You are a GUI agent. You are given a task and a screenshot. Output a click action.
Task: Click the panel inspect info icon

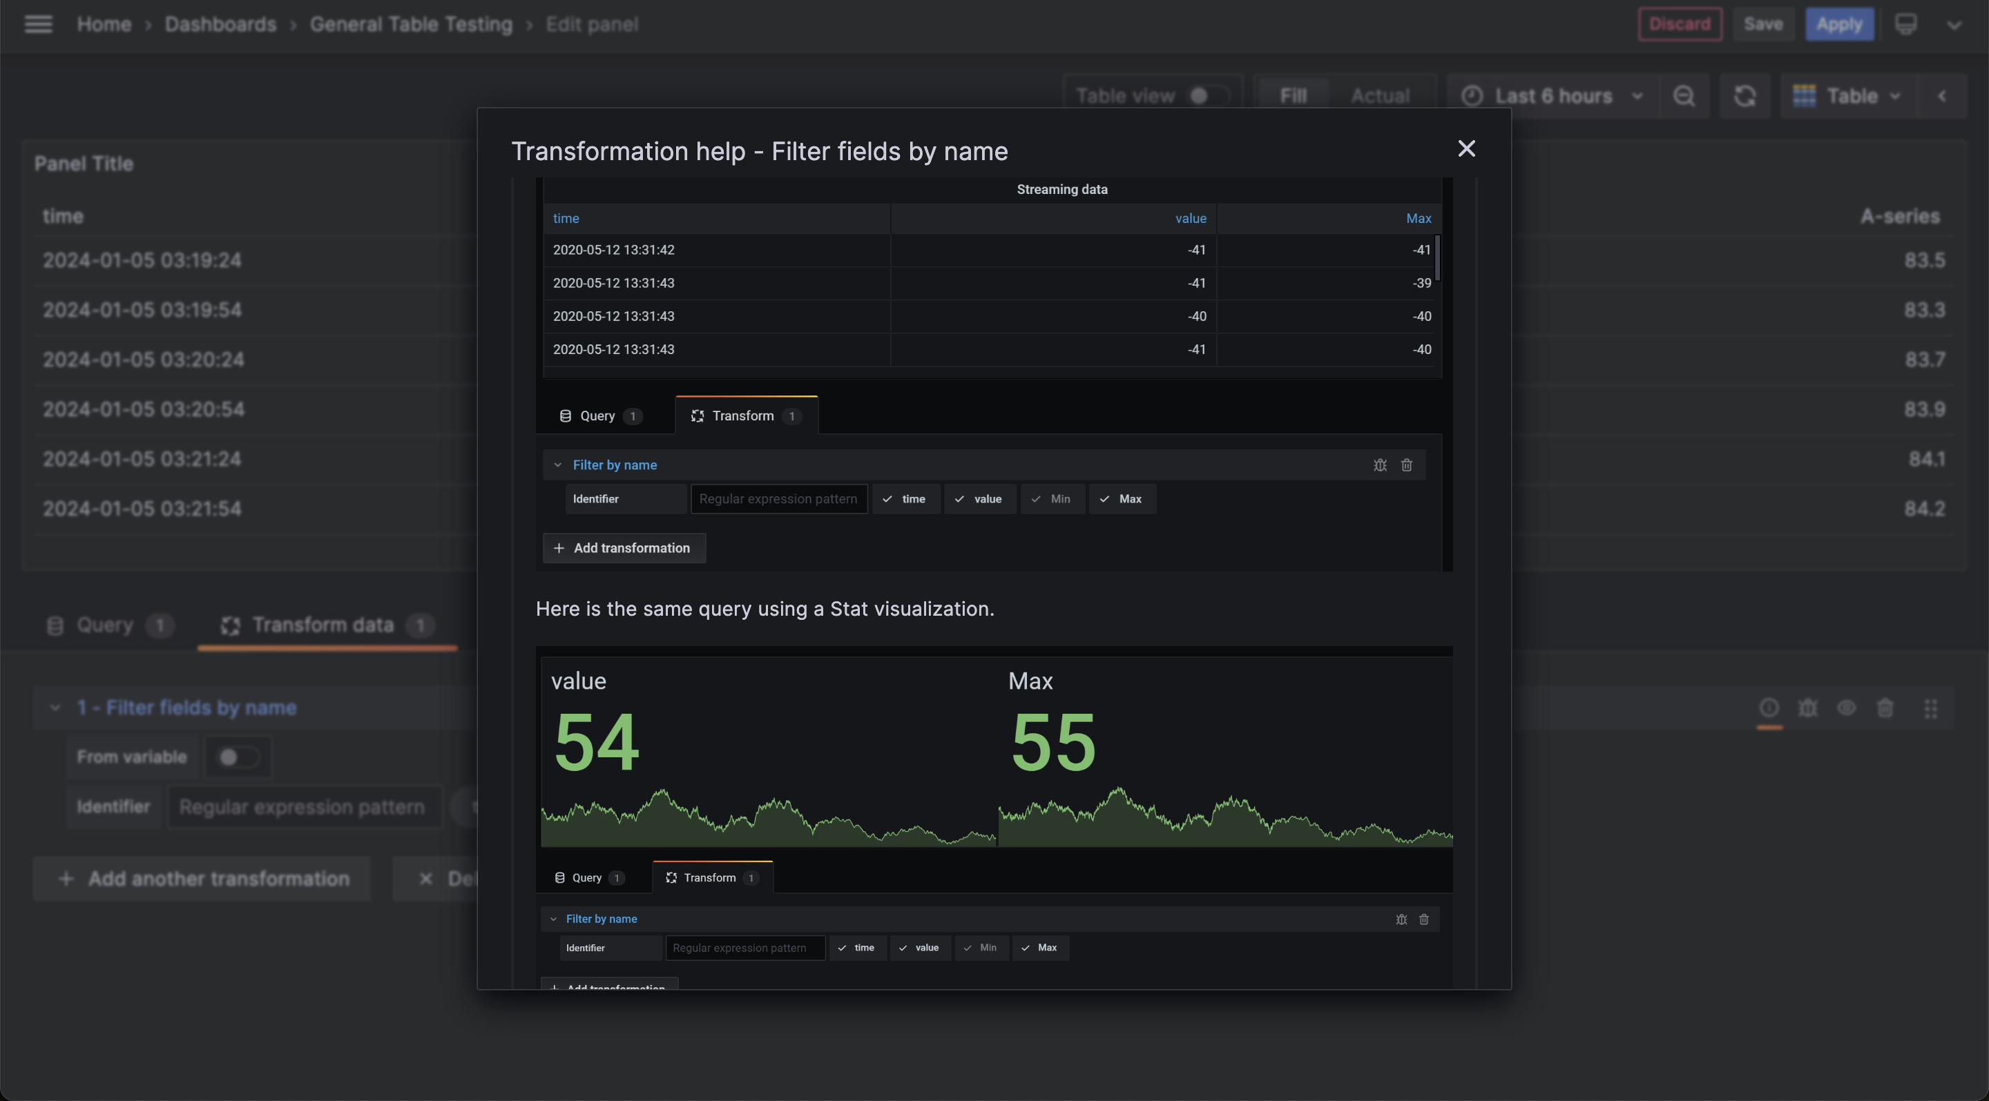(x=1769, y=708)
